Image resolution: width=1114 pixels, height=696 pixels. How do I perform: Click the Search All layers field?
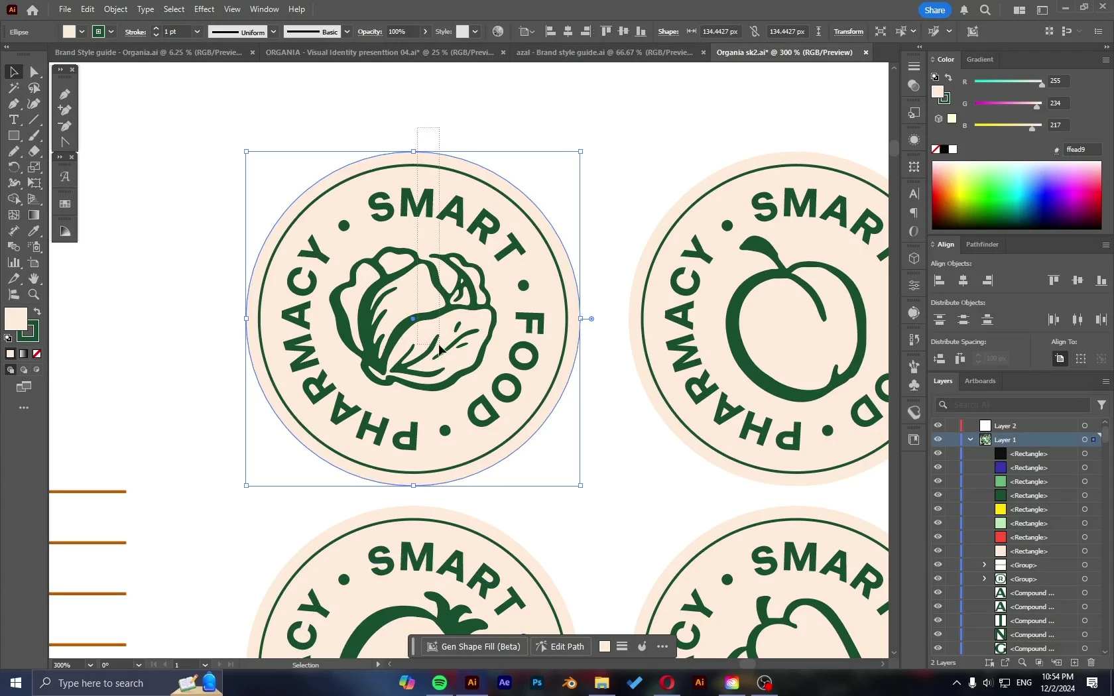pyautogui.click(x=1012, y=405)
